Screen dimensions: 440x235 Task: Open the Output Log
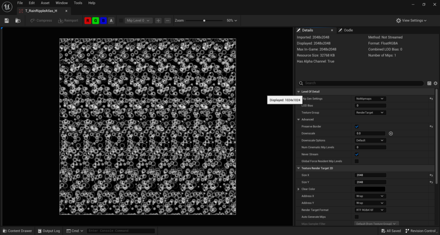pyautogui.click(x=49, y=231)
